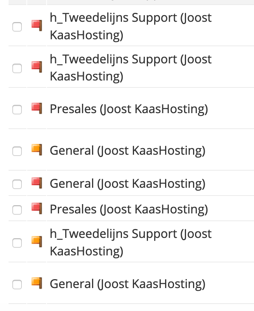Check the orange-flagged h_Tweedelijns Support row checkbox
This screenshot has height=311, width=254.
pyautogui.click(x=17, y=243)
